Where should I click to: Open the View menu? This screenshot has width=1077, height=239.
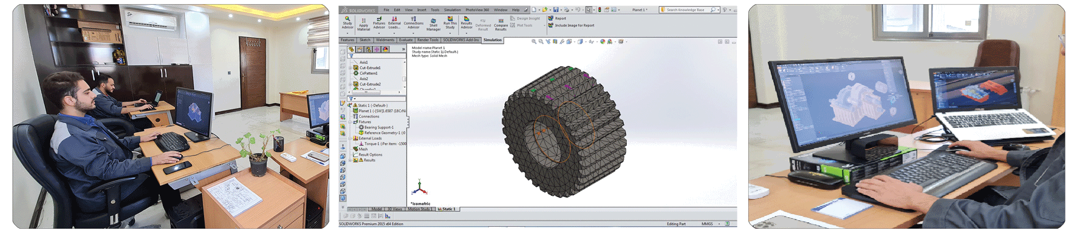click(x=409, y=10)
